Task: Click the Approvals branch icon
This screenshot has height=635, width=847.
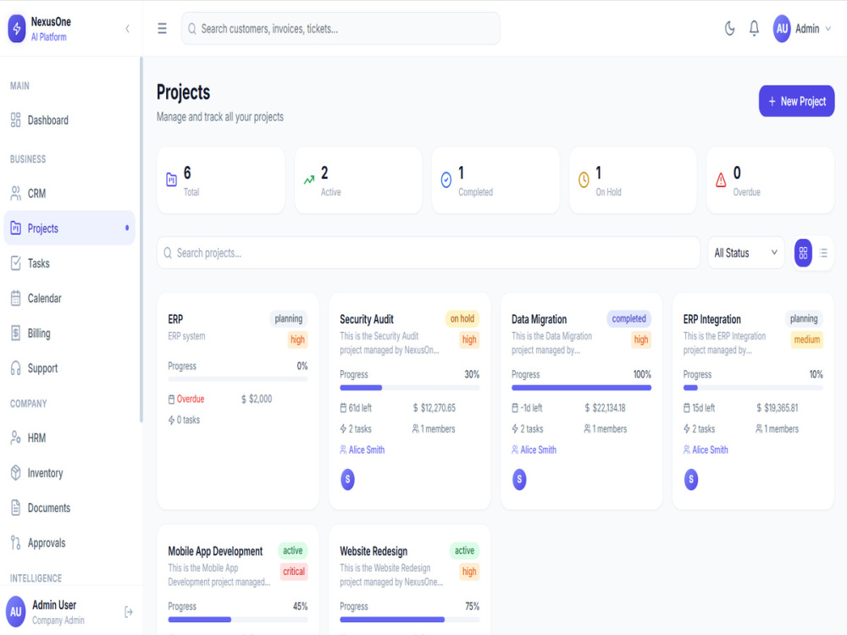Action: click(15, 543)
